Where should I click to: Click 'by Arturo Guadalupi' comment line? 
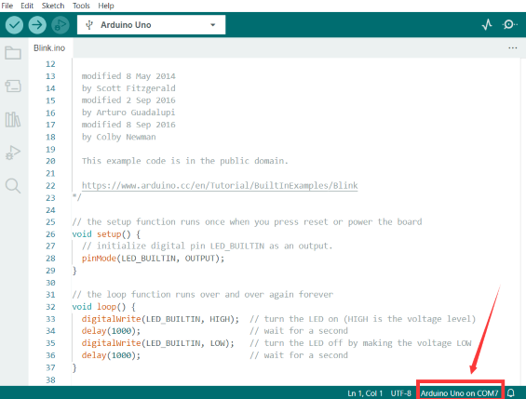[128, 113]
